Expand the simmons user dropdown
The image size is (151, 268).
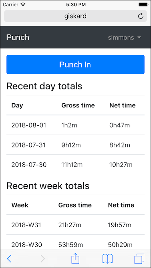click(x=125, y=37)
